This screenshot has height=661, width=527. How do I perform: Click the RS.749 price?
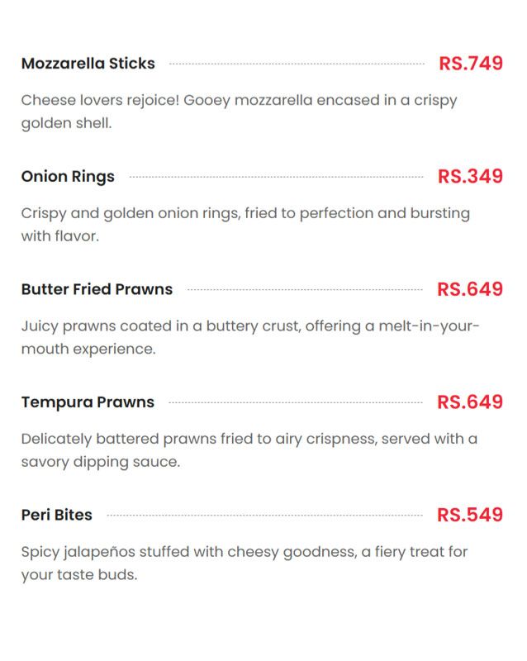[x=471, y=64]
